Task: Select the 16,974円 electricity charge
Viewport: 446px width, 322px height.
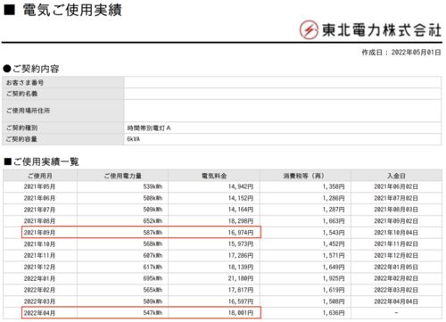Action: pyautogui.click(x=241, y=233)
